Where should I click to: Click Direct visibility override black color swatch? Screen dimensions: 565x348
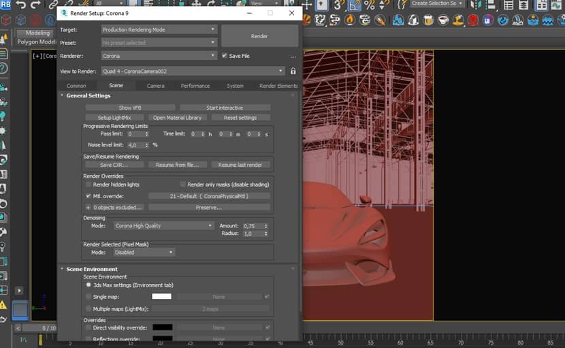[162, 328]
